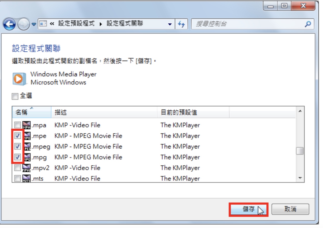The height and width of the screenshot is (228, 323).
Task: Uncheck the .mpeg checkbox
Action: [x=17, y=147]
